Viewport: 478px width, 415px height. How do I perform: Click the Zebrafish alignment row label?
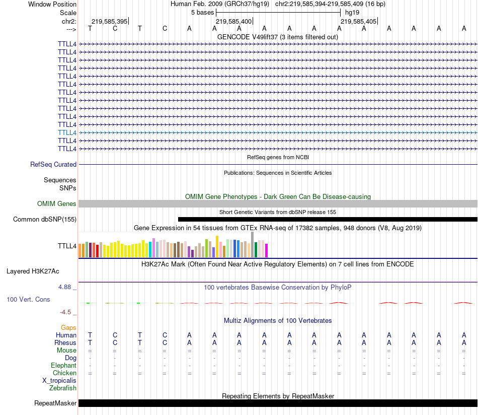[x=63, y=388]
